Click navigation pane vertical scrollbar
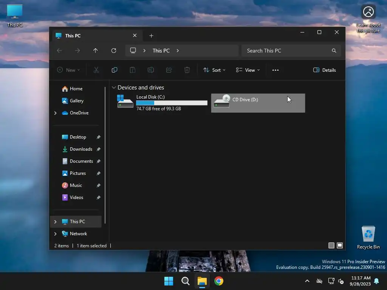This screenshot has height=290, width=387. [105, 155]
